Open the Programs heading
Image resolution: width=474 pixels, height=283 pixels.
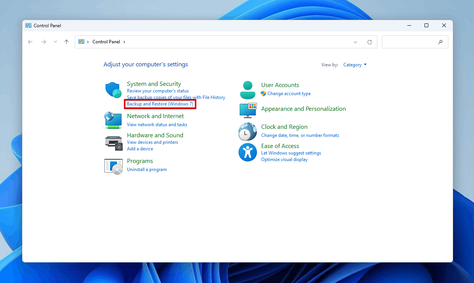pyautogui.click(x=140, y=161)
